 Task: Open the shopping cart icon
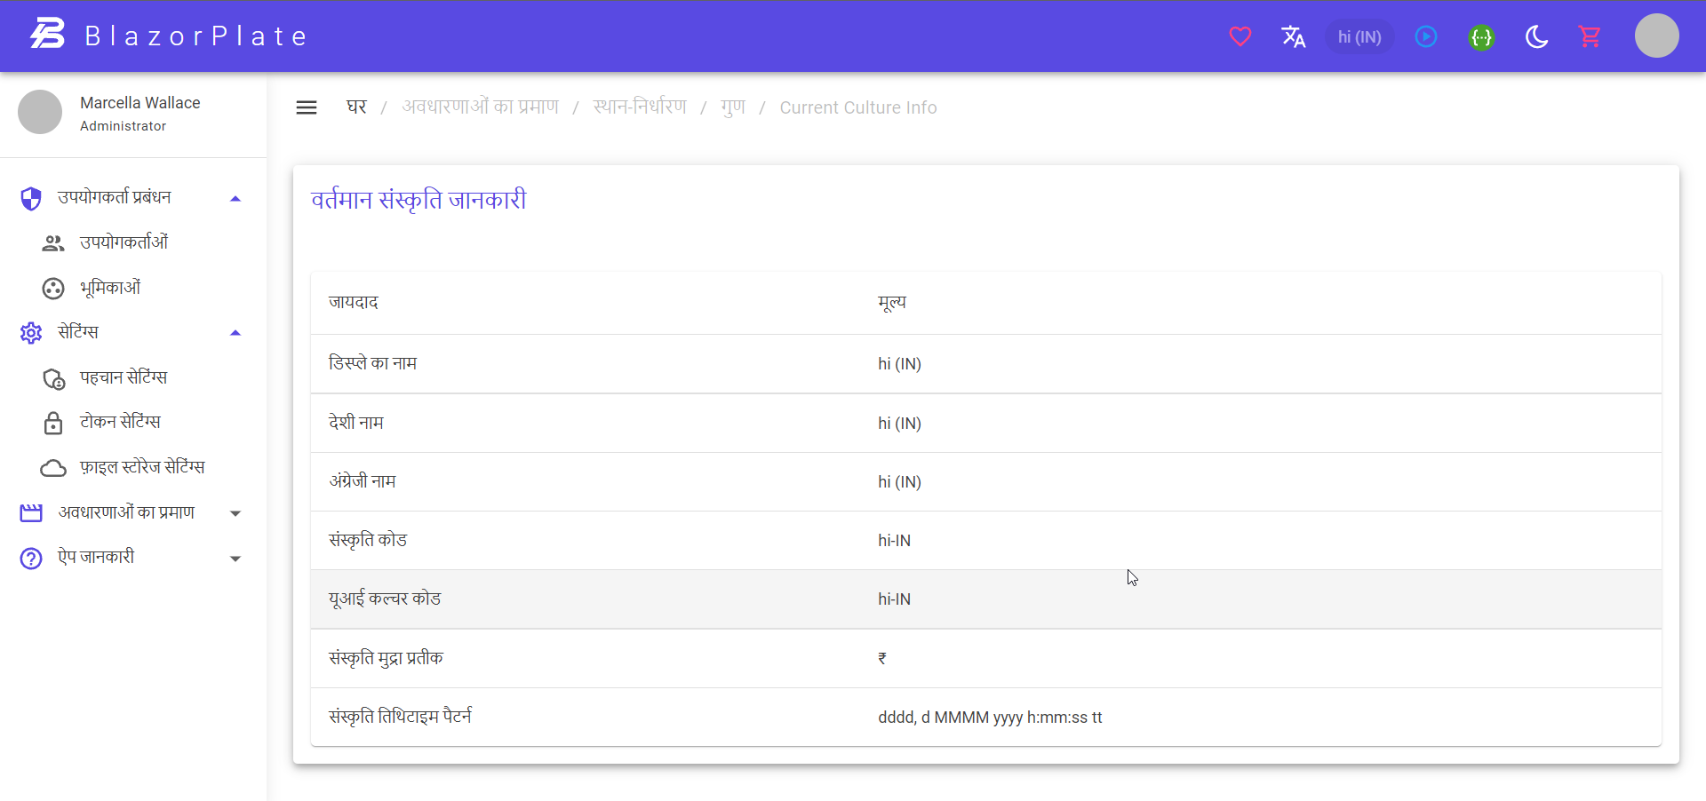coord(1590,36)
